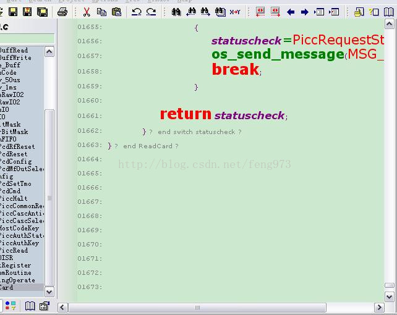Undo the last edit with the Undo arrow
Screen dimensions: 397x315
pos(137,12)
